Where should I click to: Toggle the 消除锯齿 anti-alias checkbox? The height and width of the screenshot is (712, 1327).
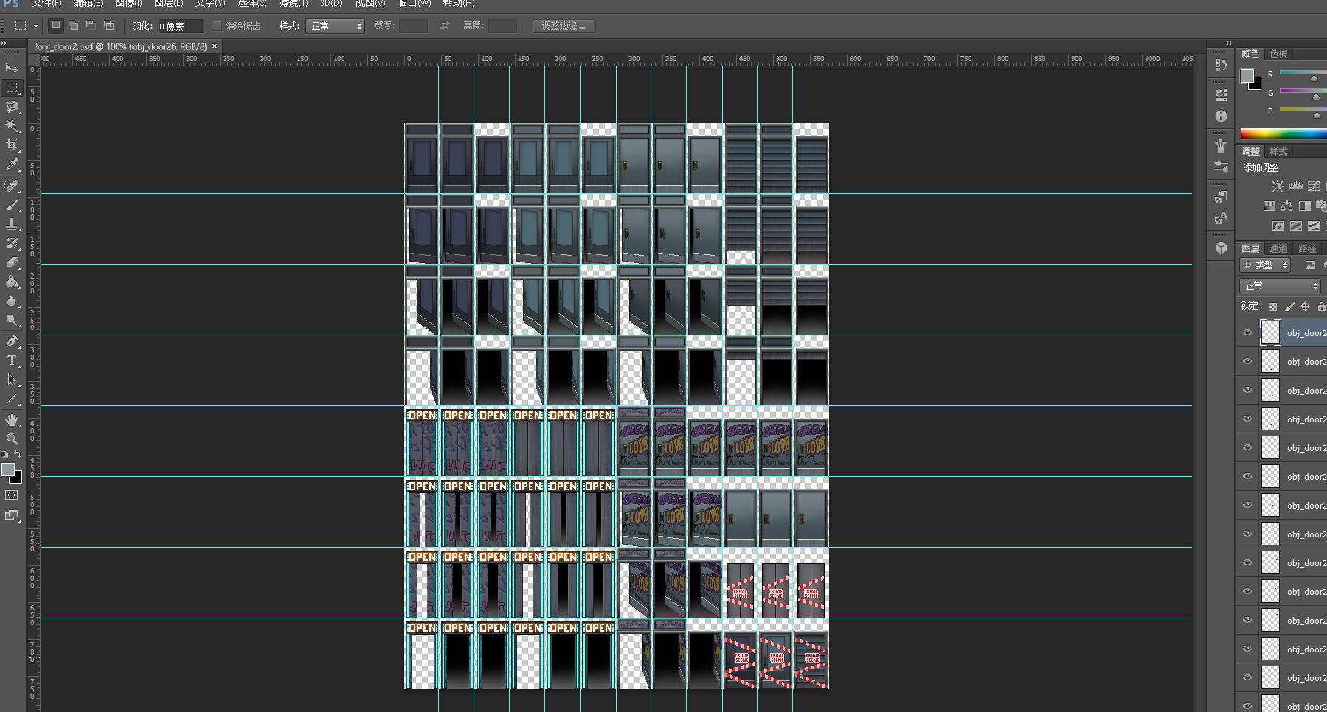point(216,26)
